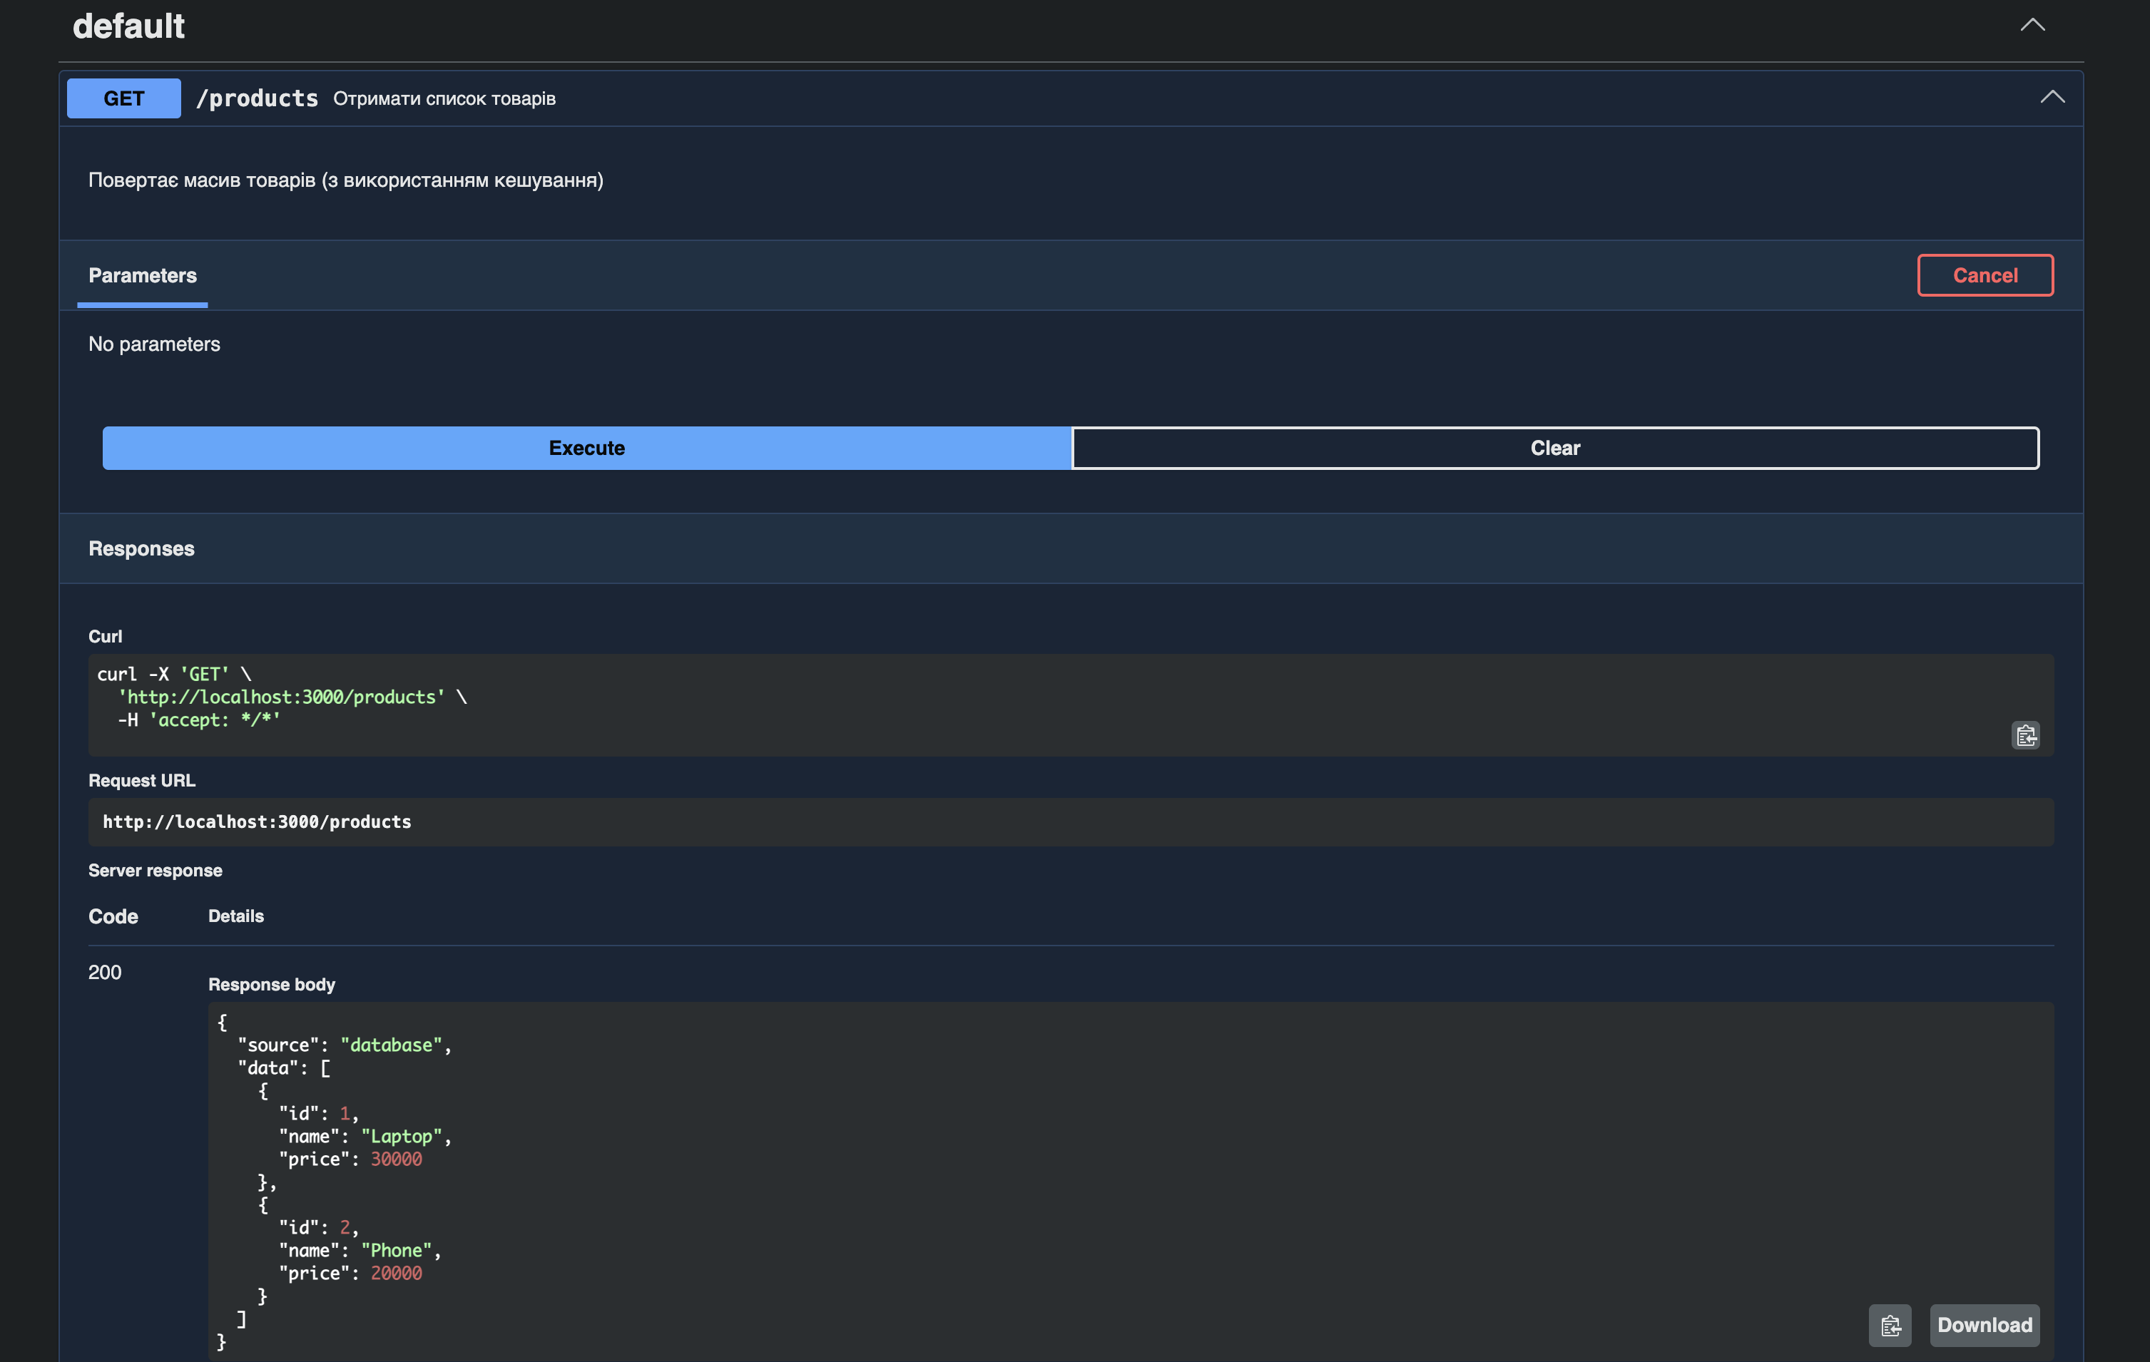The width and height of the screenshot is (2150, 1362).
Task: Click the /products endpoint path
Action: pos(257,98)
